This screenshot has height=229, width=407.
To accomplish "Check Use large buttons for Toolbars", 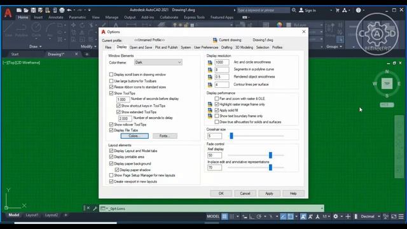I will (x=111, y=81).
